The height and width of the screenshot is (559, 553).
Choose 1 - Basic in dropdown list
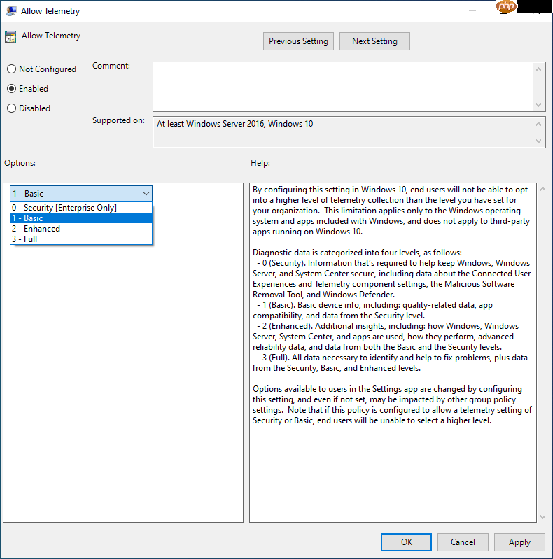coord(81,218)
